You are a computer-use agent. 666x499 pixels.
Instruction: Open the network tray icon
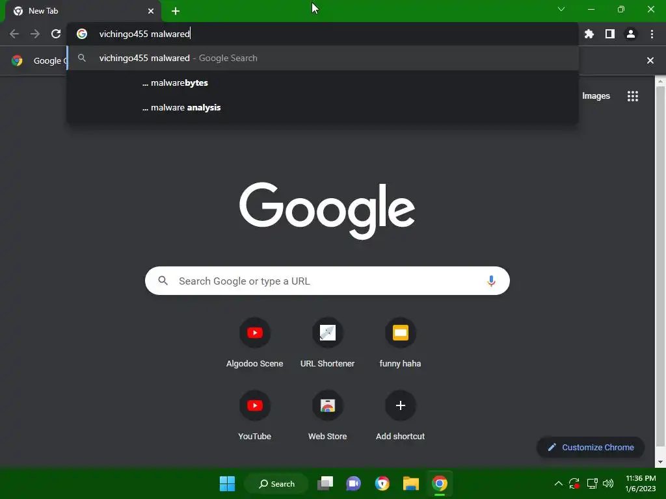pos(592,483)
